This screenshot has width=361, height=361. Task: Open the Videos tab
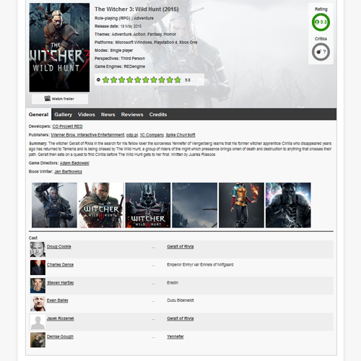tap(86, 115)
